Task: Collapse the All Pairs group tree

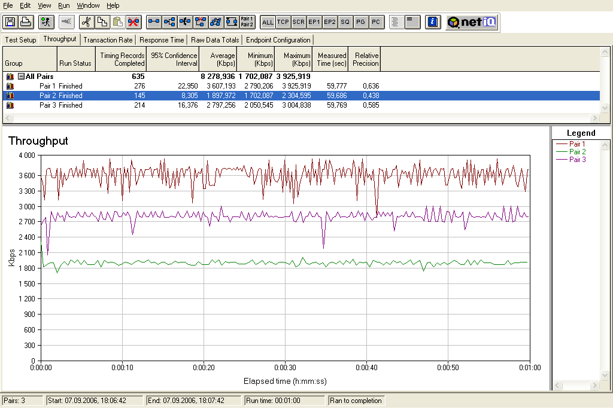Action: [x=22, y=77]
